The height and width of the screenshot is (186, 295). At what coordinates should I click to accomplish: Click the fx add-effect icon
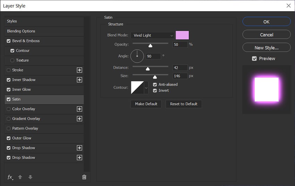10,177
